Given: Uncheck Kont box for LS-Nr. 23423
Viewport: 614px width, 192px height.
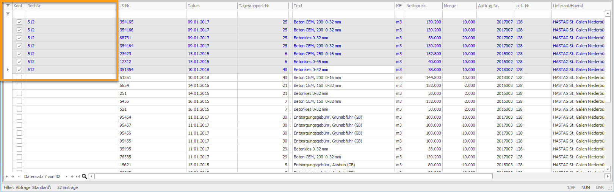Looking at the screenshot, I should [19, 54].
